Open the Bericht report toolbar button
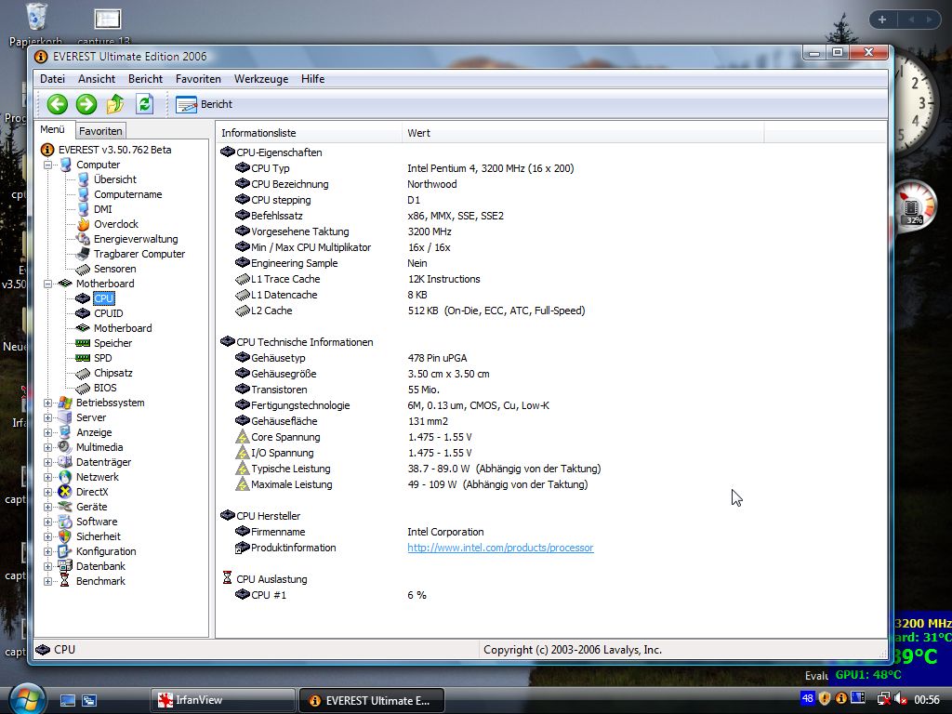The height and width of the screenshot is (714, 952). coord(204,104)
